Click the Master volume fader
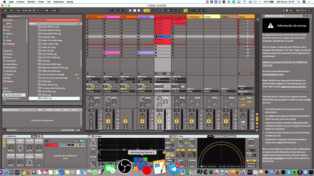Viewport: 314px width, 176px height. pos(252,111)
